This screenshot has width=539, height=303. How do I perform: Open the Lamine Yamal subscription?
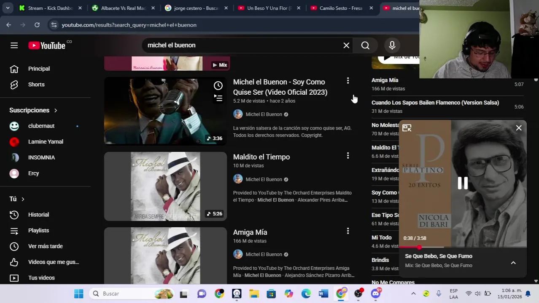pyautogui.click(x=46, y=142)
